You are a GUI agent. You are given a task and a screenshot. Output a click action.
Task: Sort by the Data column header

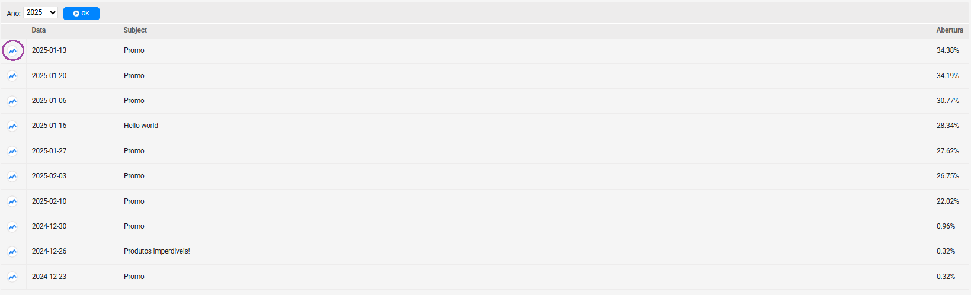39,30
